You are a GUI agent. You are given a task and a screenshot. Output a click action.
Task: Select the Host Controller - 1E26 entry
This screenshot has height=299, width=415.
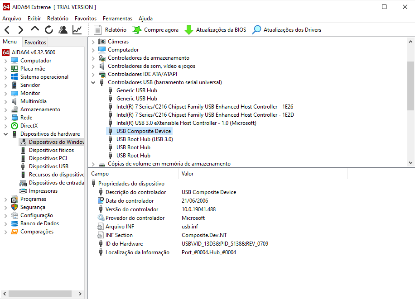point(205,107)
